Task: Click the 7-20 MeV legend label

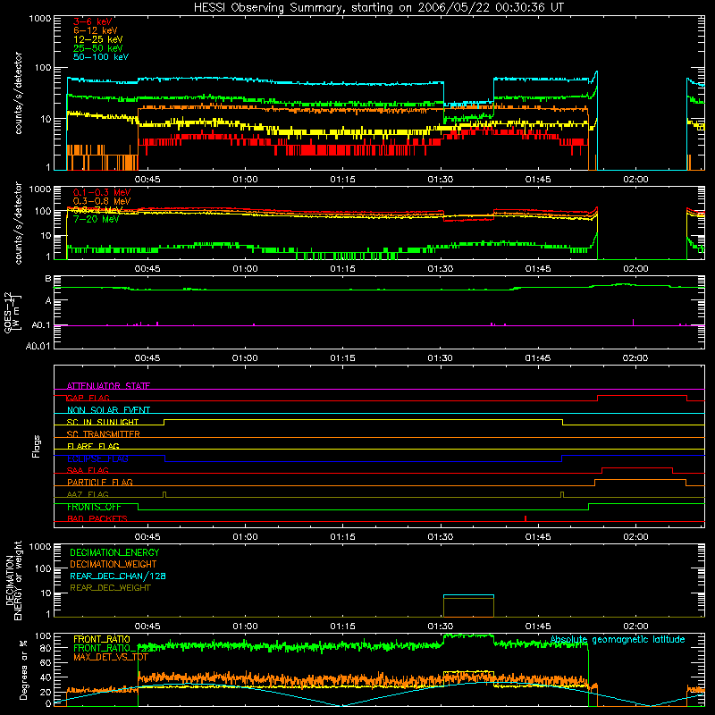Action: pyautogui.click(x=96, y=219)
